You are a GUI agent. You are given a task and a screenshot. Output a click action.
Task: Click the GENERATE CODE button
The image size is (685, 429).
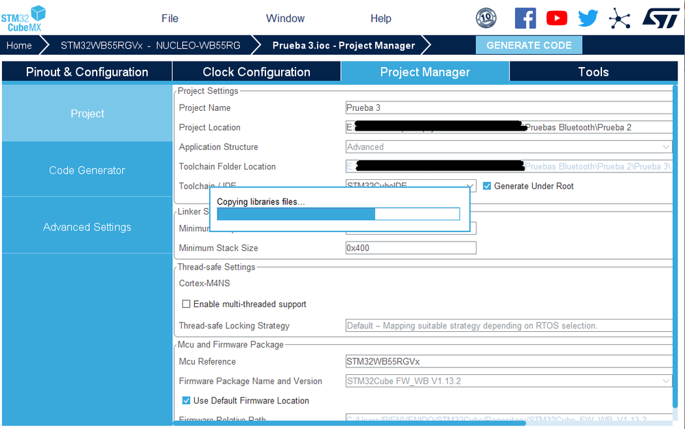[x=529, y=45]
